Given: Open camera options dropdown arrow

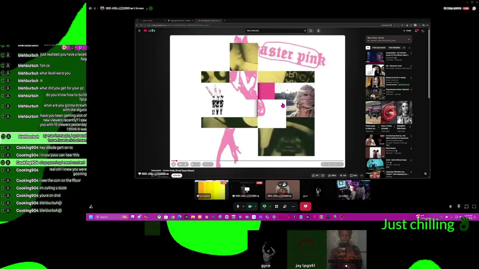Looking at the screenshot, I should [255, 206].
